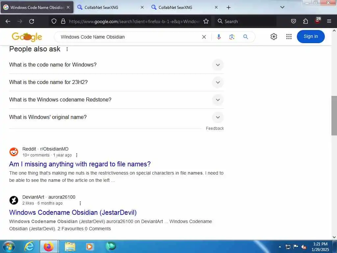List all tabs dropdown arrow
The width and height of the screenshot is (337, 253).
click(x=282, y=7)
